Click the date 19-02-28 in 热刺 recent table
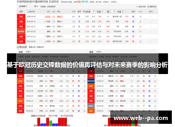The image size is (175, 127). pyautogui.click(x=29, y=91)
